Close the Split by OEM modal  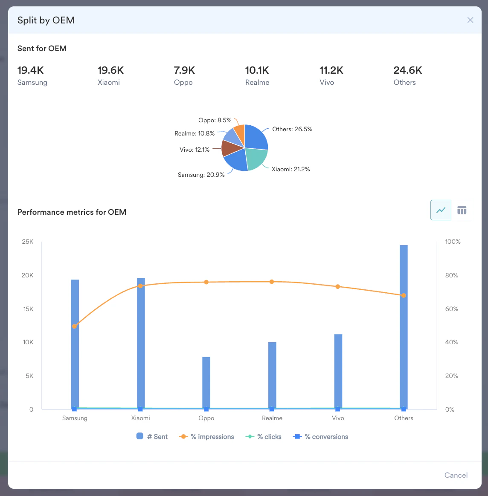(x=470, y=20)
